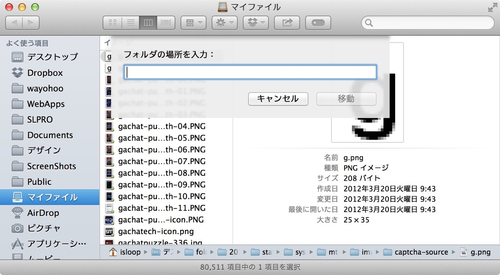This screenshot has width=500, height=275.
Task: Click the gachatech-icon.png file icon
Action: click(109, 231)
